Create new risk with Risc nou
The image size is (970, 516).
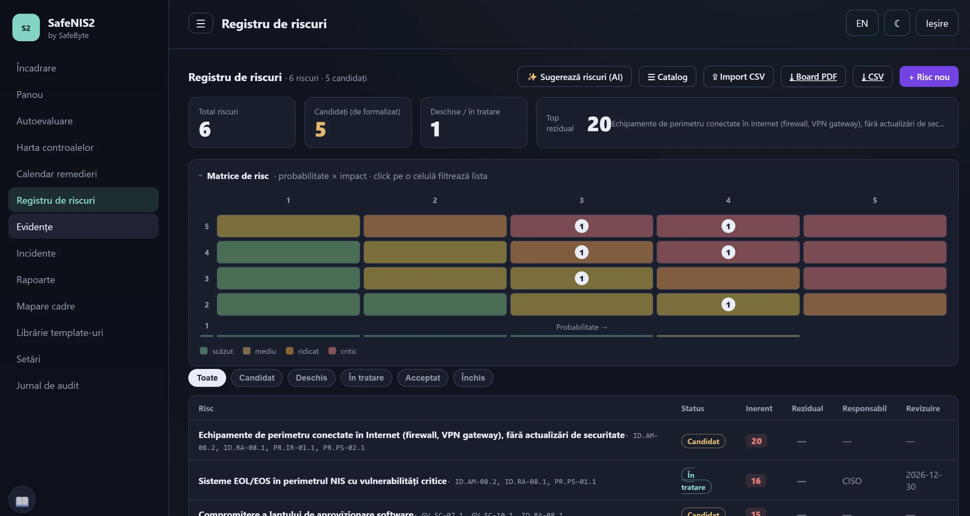pyautogui.click(x=928, y=77)
